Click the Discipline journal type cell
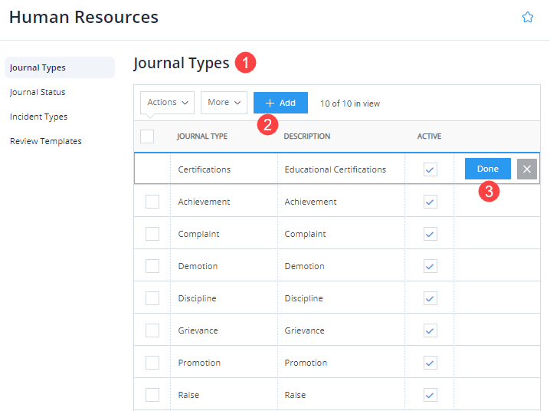Image resolution: width=550 pixels, height=411 pixels. [224, 298]
